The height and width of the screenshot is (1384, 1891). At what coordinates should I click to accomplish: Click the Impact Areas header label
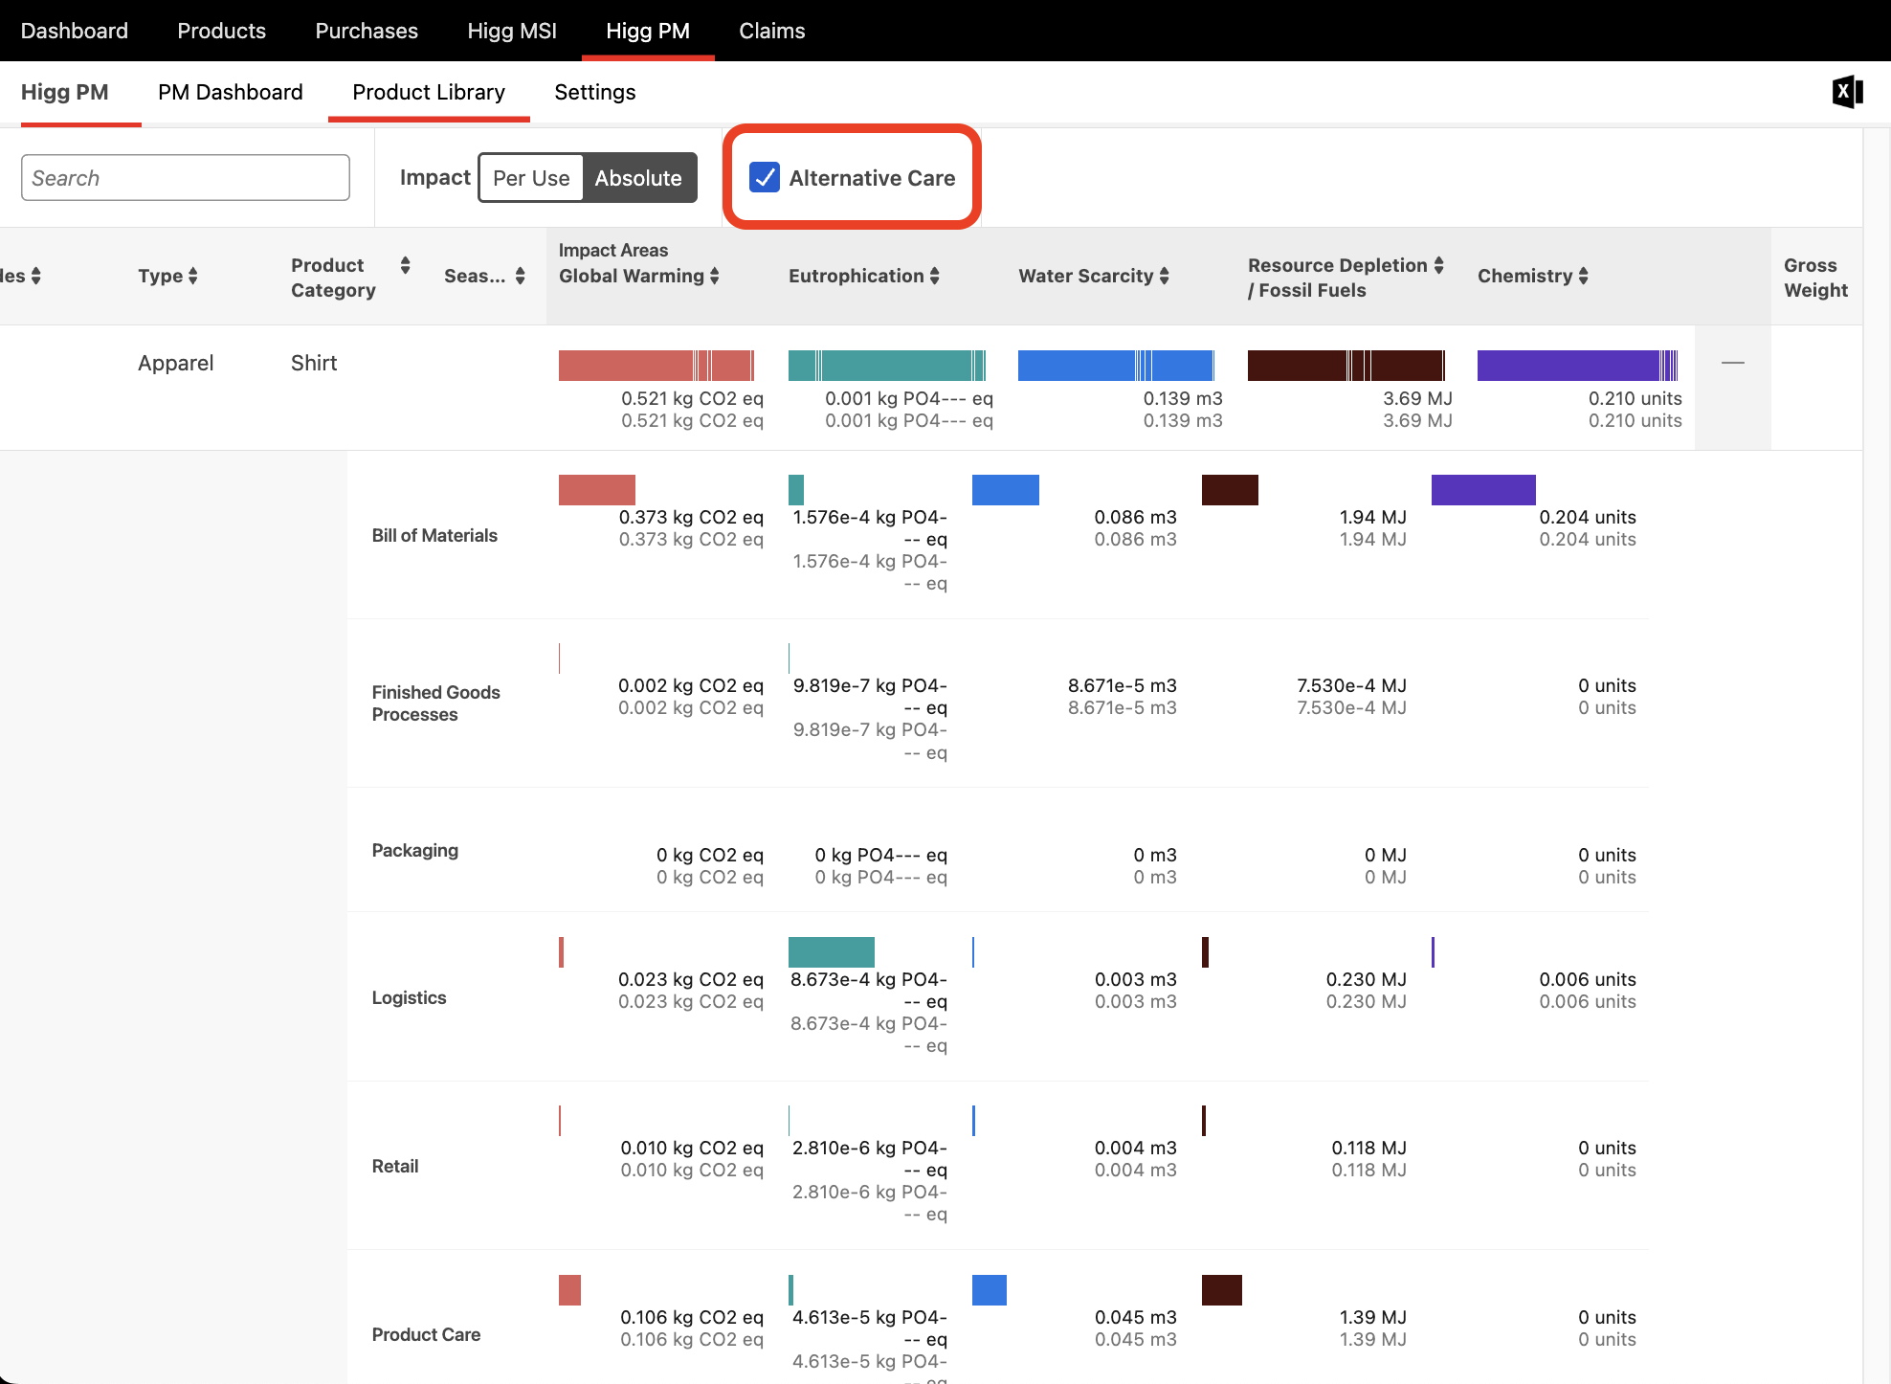613,250
